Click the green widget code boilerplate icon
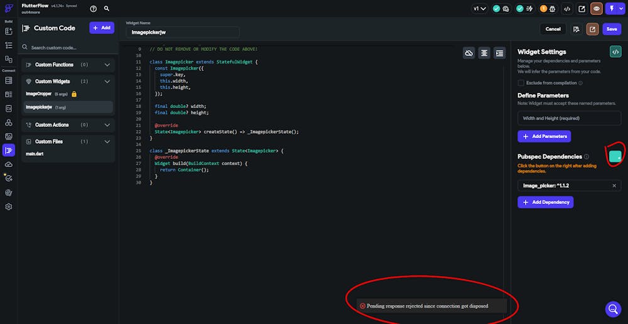The width and height of the screenshot is (628, 324). (x=615, y=51)
